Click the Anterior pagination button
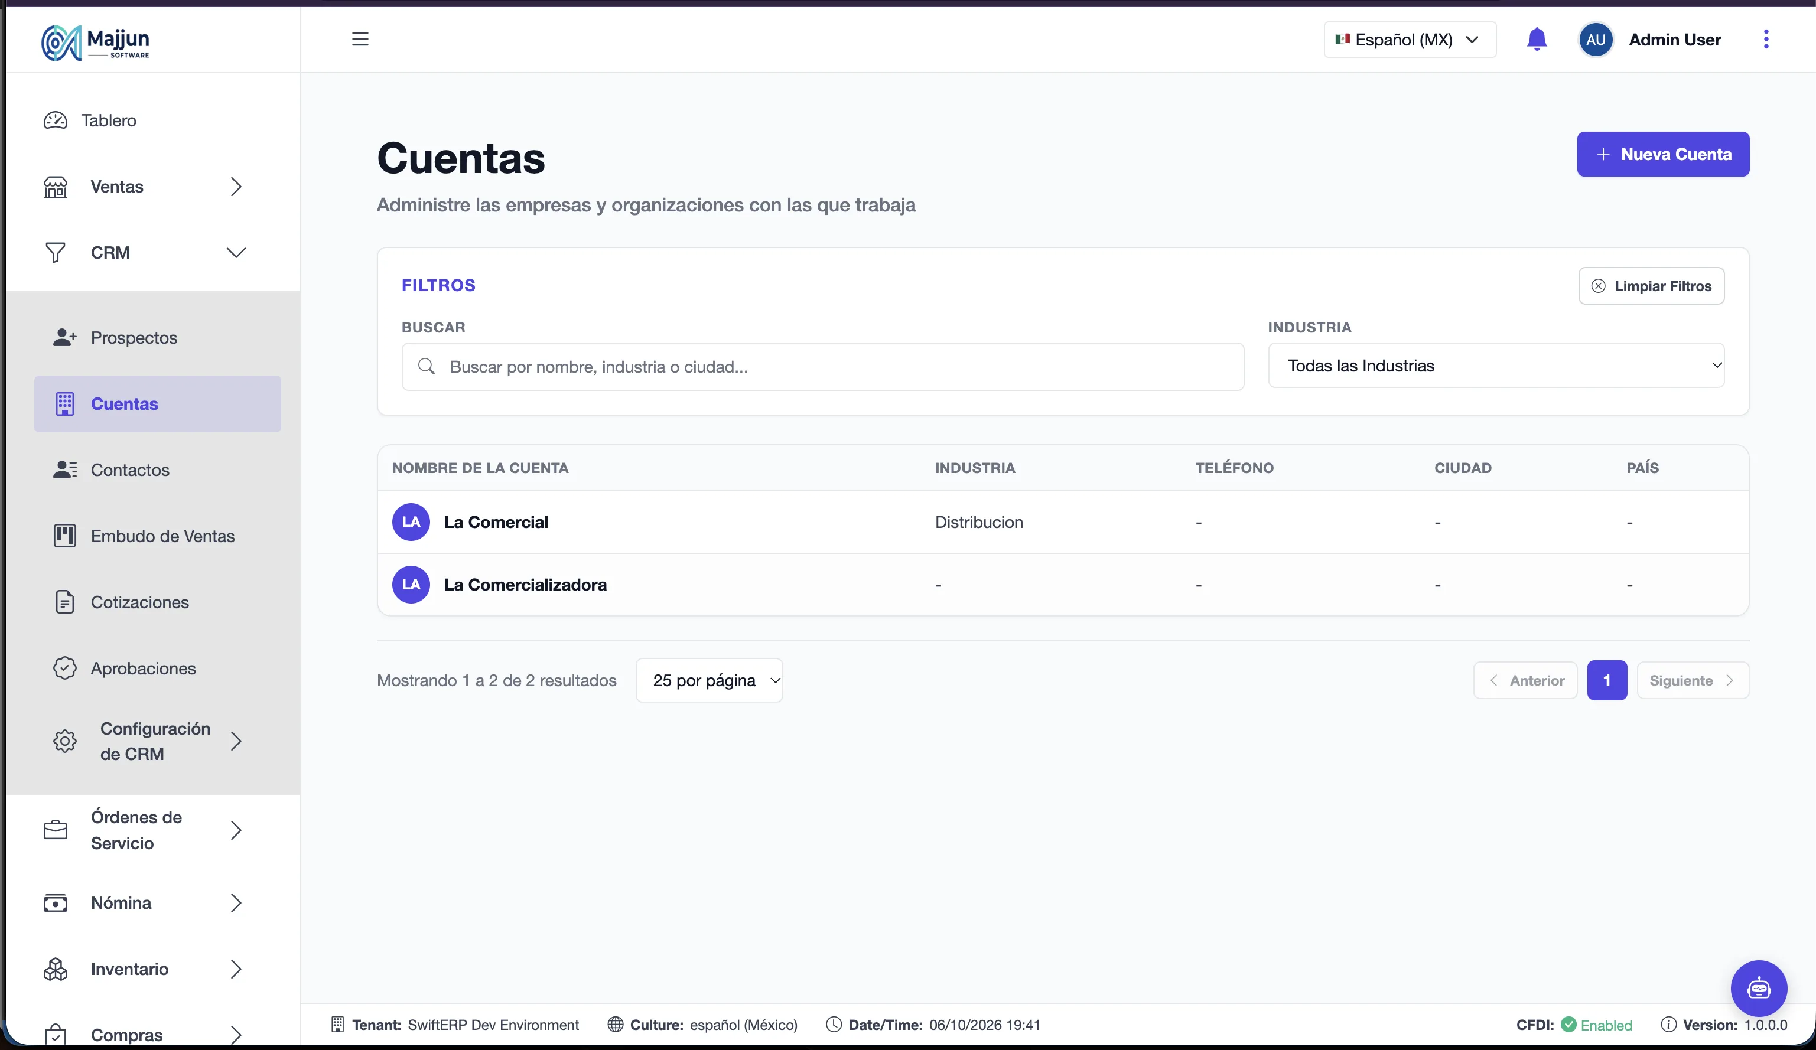 [x=1525, y=680]
